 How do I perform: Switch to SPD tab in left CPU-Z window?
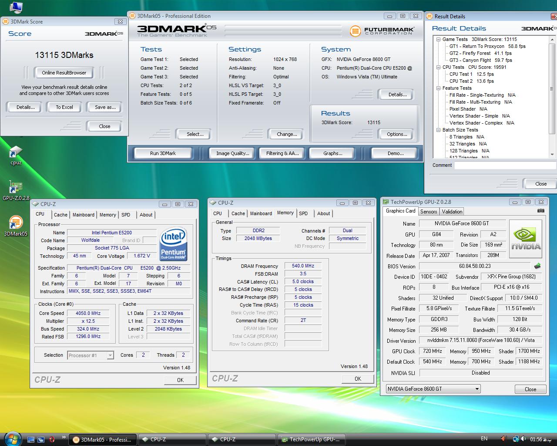pyautogui.click(x=126, y=215)
